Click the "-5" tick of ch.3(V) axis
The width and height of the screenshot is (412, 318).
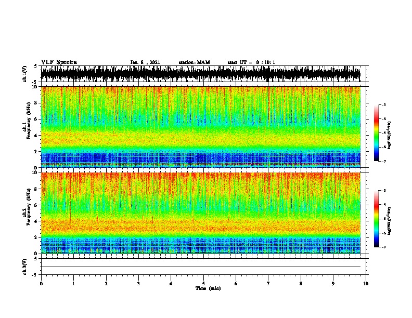[x=34, y=275]
